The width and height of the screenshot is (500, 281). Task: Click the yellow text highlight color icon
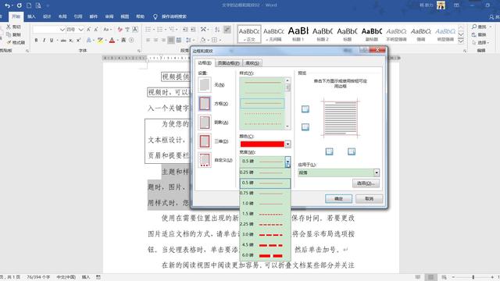point(100,40)
